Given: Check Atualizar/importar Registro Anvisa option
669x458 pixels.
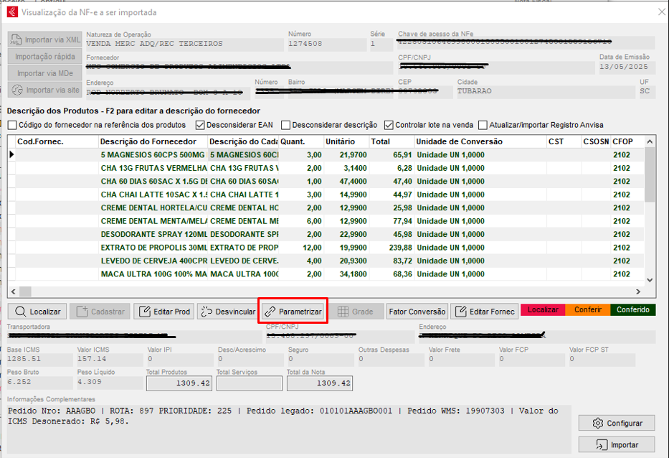Looking at the screenshot, I should (x=483, y=125).
